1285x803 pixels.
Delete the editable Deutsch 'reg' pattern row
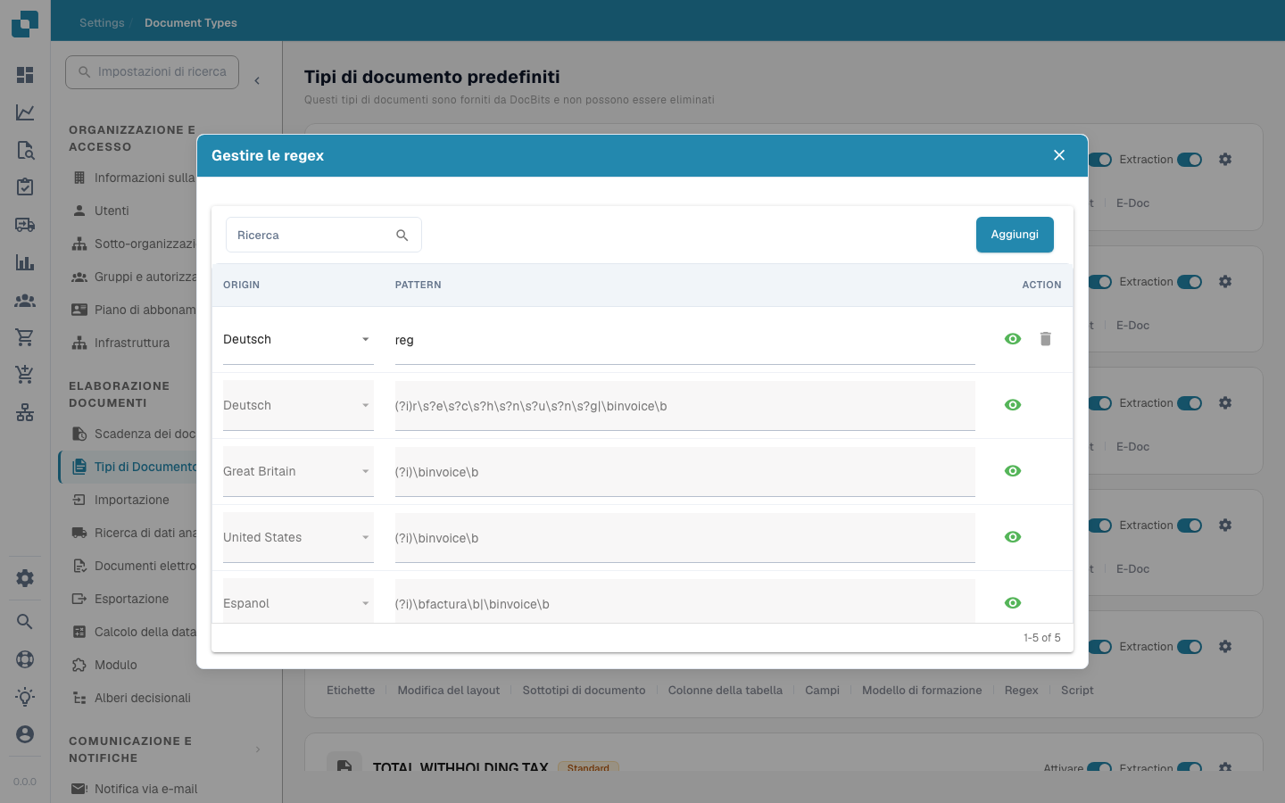(x=1046, y=339)
